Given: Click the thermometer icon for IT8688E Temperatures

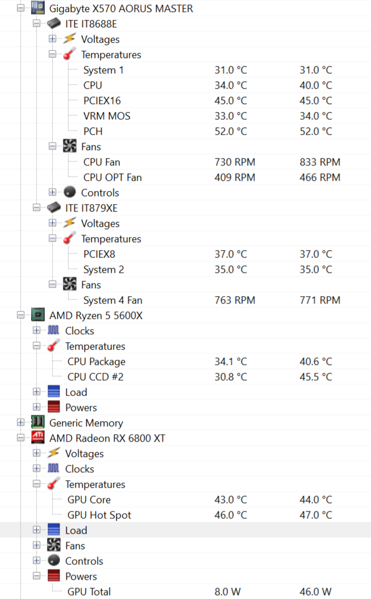Looking at the screenshot, I should [x=69, y=54].
